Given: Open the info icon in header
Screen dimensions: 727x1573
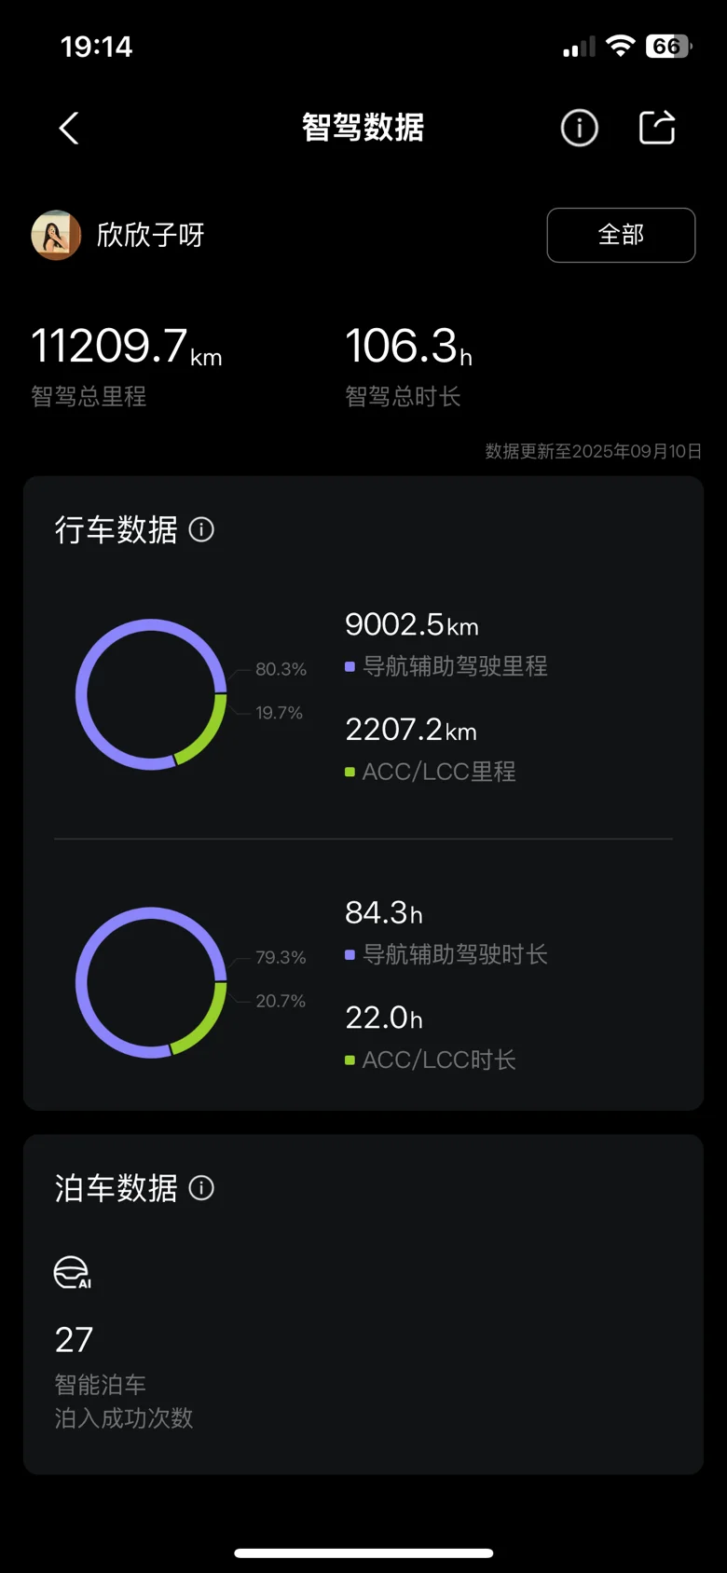Looking at the screenshot, I should (579, 128).
